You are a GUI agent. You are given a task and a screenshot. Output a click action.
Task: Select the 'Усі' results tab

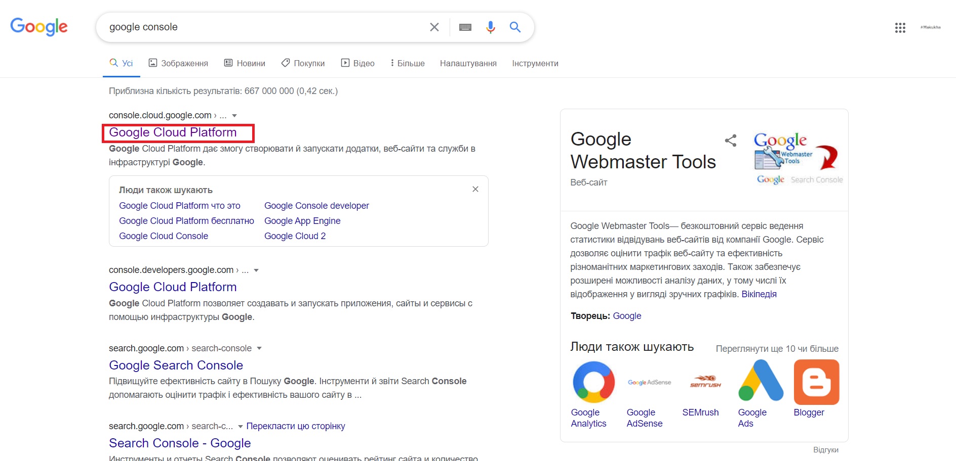click(x=122, y=63)
